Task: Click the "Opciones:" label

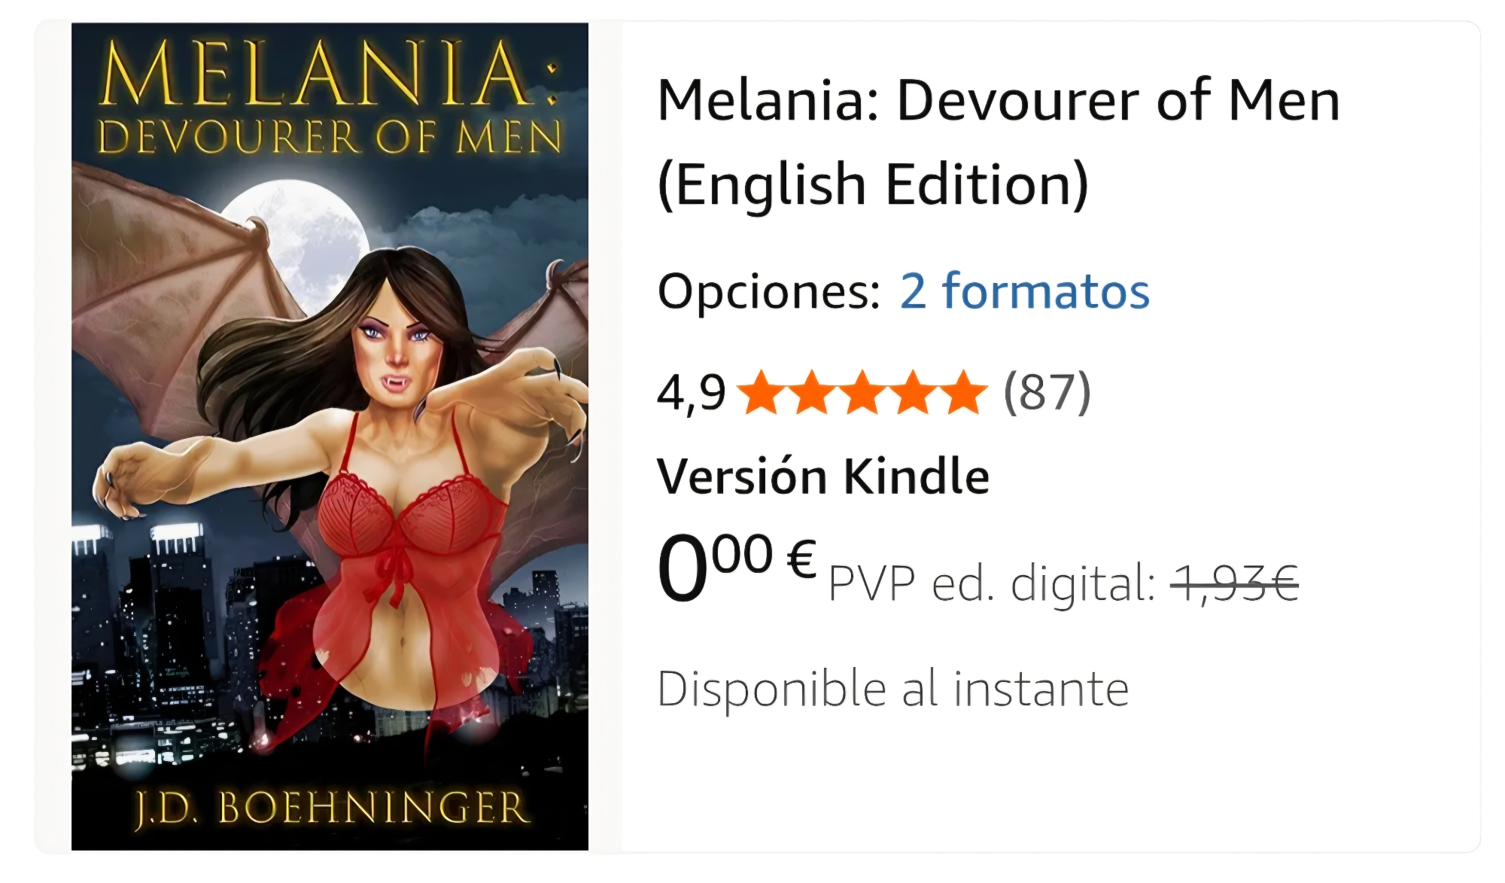Action: [769, 292]
